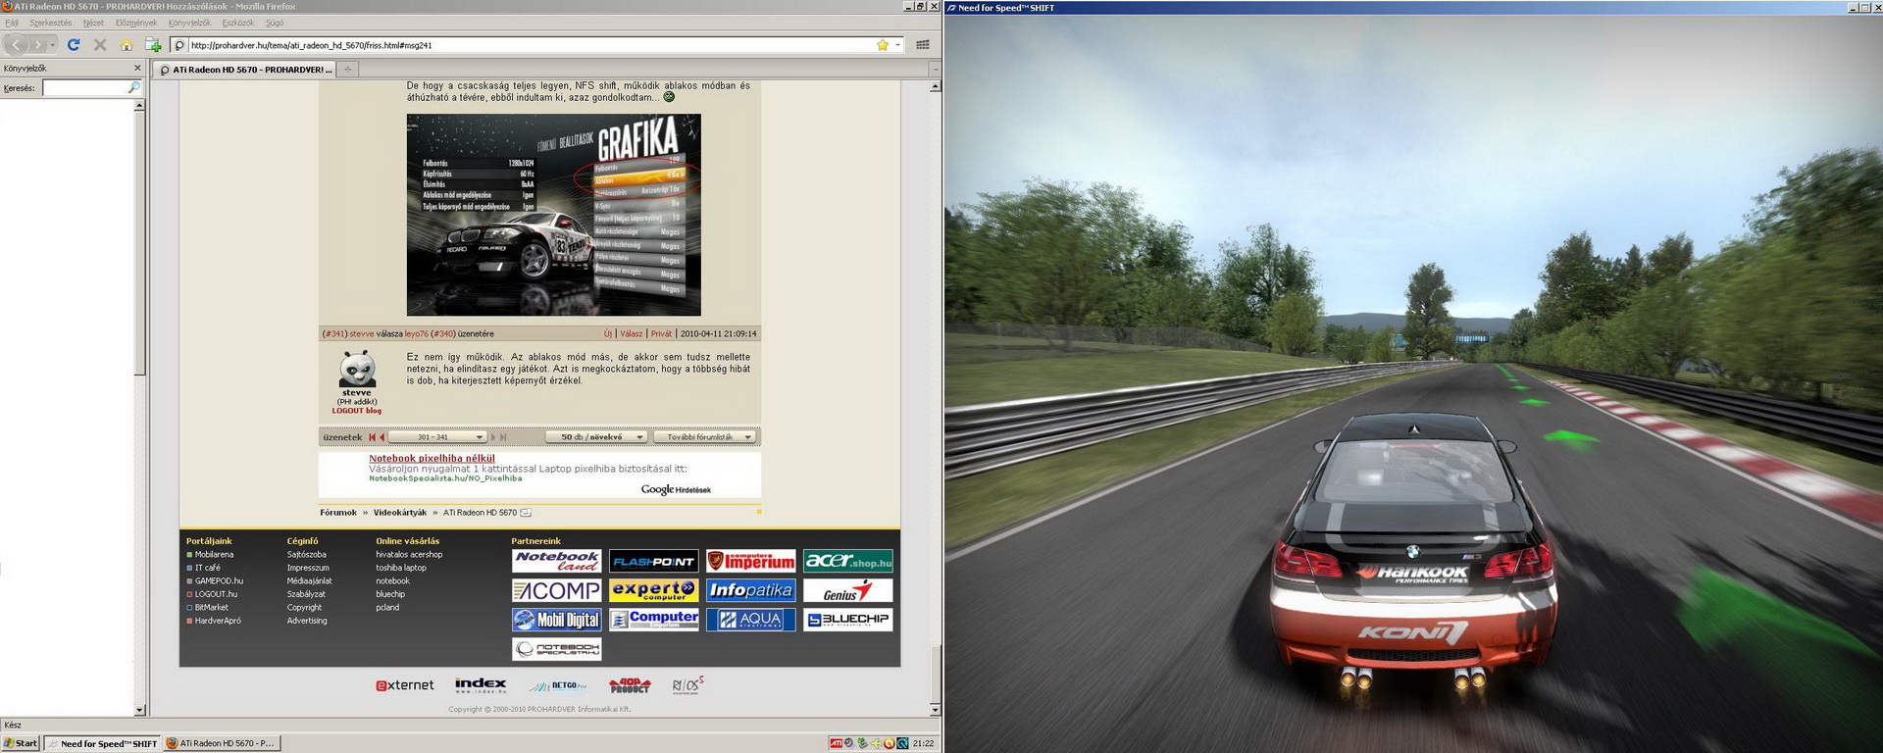Click the Új link on post #341

608,333
